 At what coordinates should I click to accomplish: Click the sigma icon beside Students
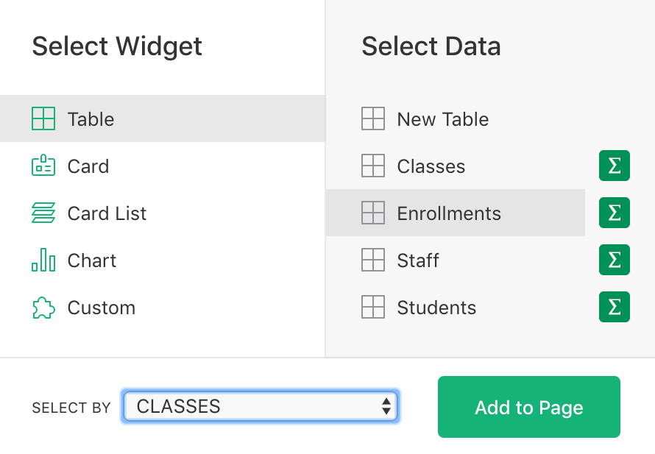(614, 307)
